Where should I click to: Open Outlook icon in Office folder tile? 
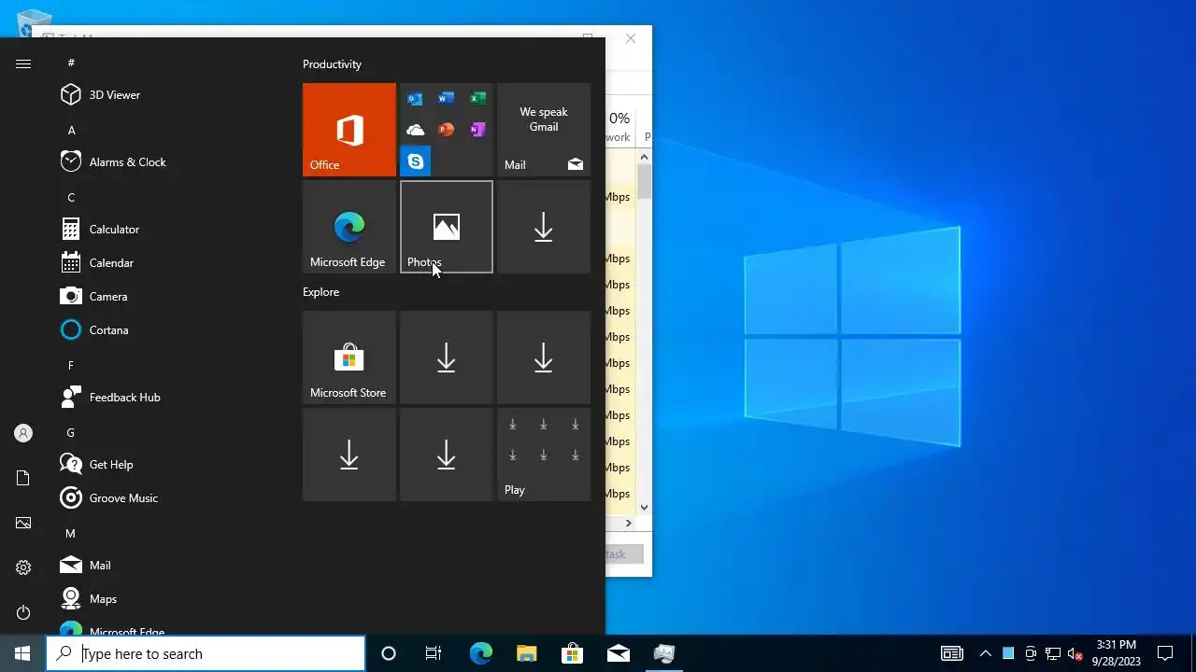[415, 99]
